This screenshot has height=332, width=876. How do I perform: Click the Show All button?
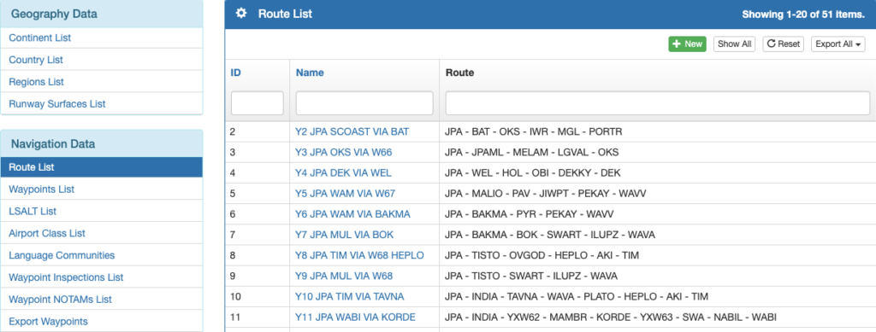coord(734,44)
